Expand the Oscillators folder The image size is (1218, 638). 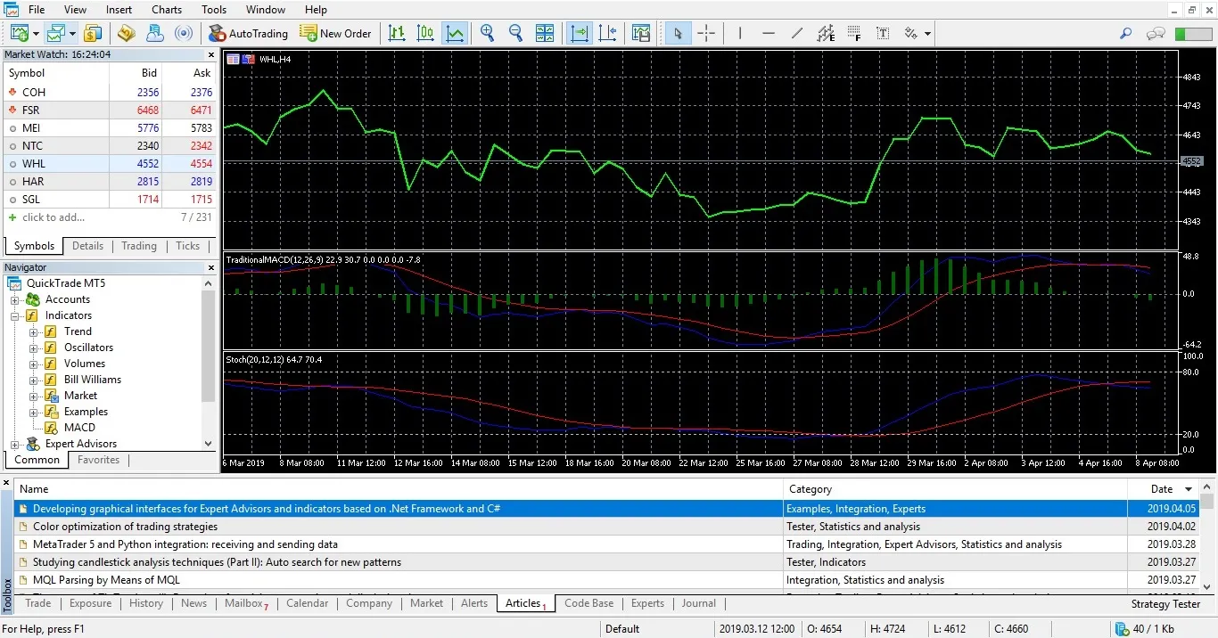coord(34,348)
